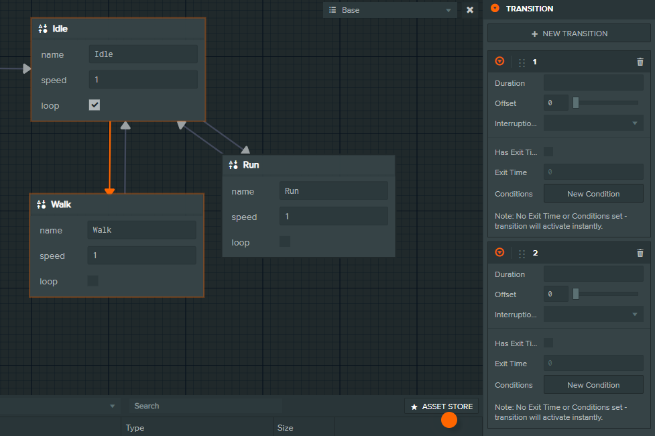This screenshot has width=655, height=436.
Task: Click the NEW TRANSITION button
Action: (x=569, y=34)
